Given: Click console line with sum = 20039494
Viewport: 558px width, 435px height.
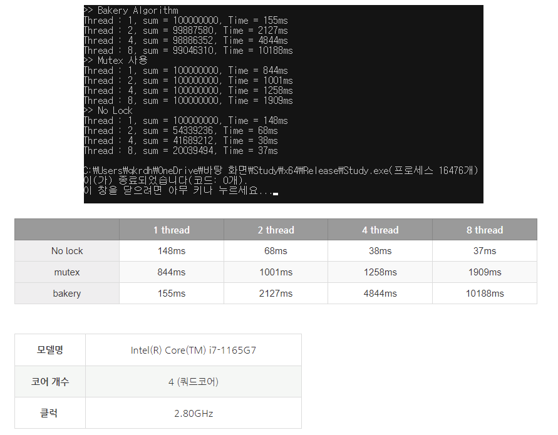Looking at the screenshot, I should (181, 150).
